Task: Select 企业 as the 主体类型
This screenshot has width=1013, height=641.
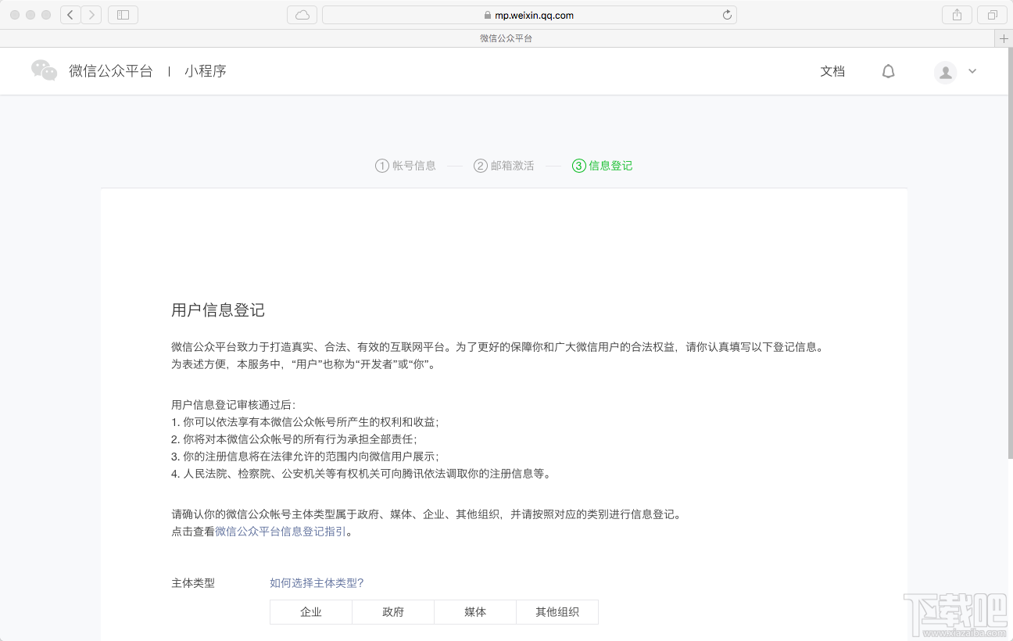Action: pyautogui.click(x=310, y=612)
